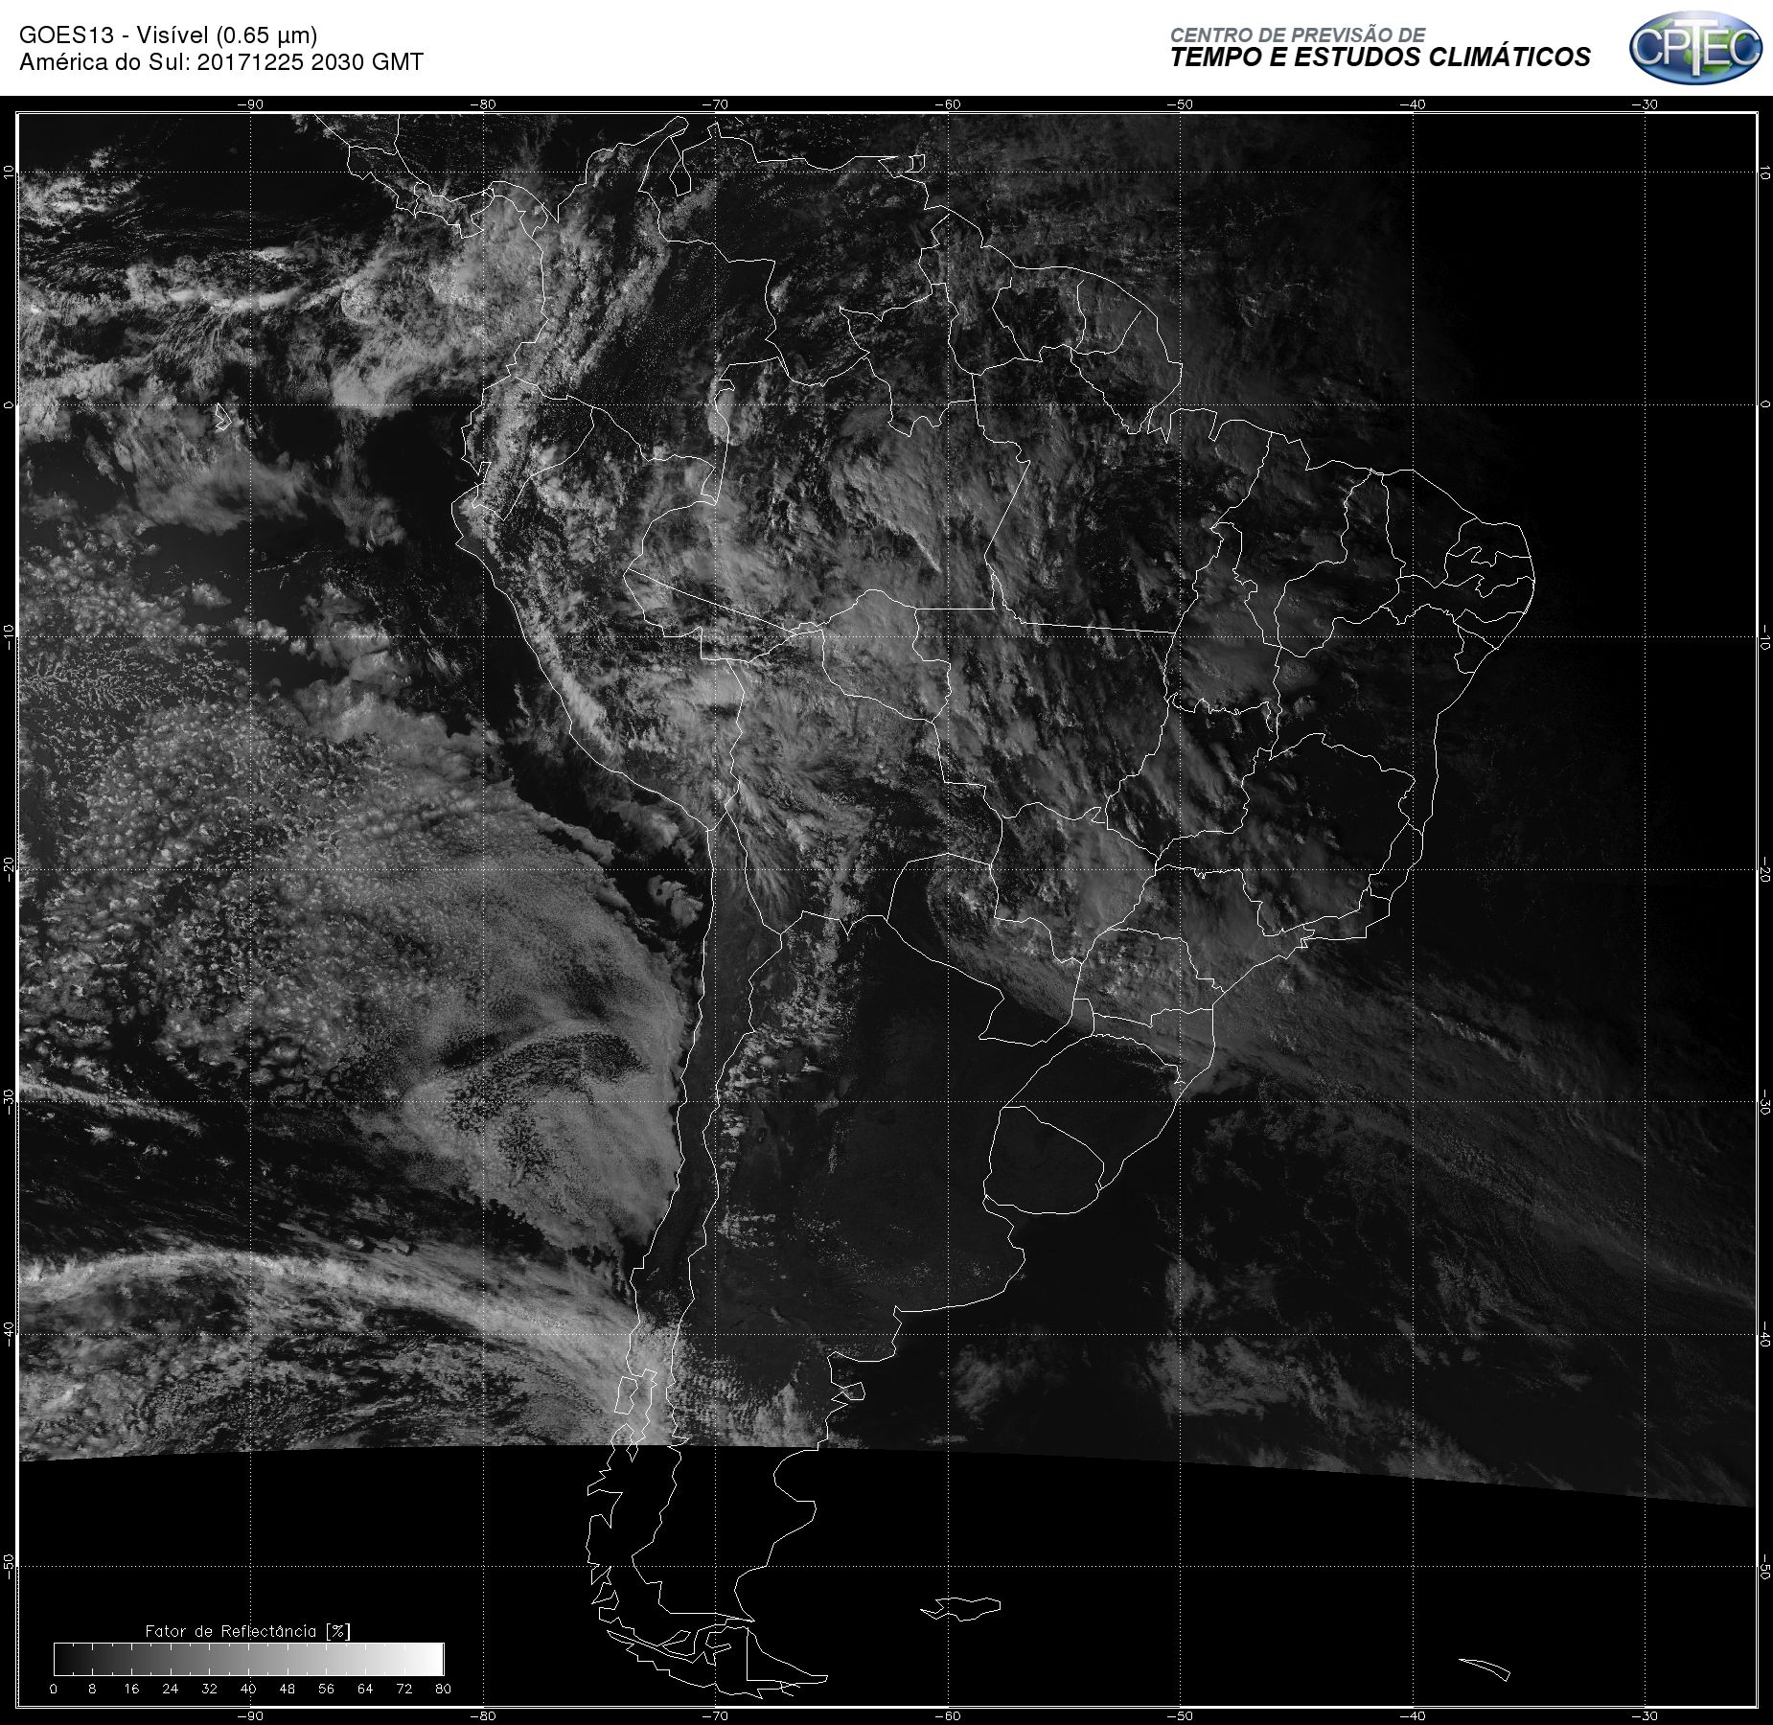Click 'CENTRO DE PREVISÃO DE' header text
1773x1725 pixels.
point(1298,34)
